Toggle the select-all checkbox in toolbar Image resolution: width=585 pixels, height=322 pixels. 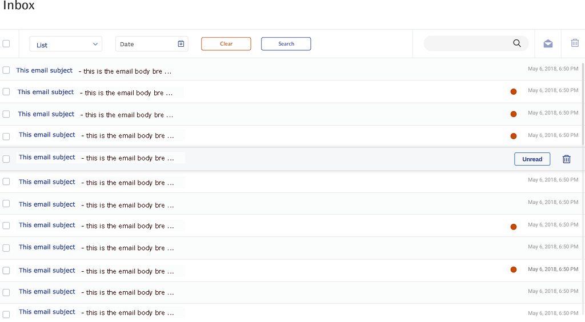[x=6, y=43]
